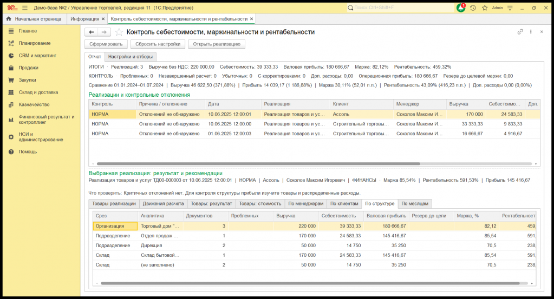Open the 1C main menu hamburger icon
Image resolution: width=554 pixels, height=299 pixels.
tap(25, 8)
